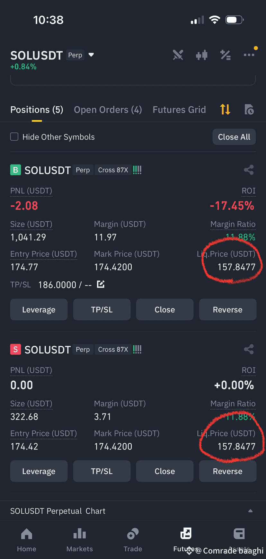Open the candlestick chart icon
This screenshot has height=559, width=266.
pyautogui.click(x=202, y=55)
